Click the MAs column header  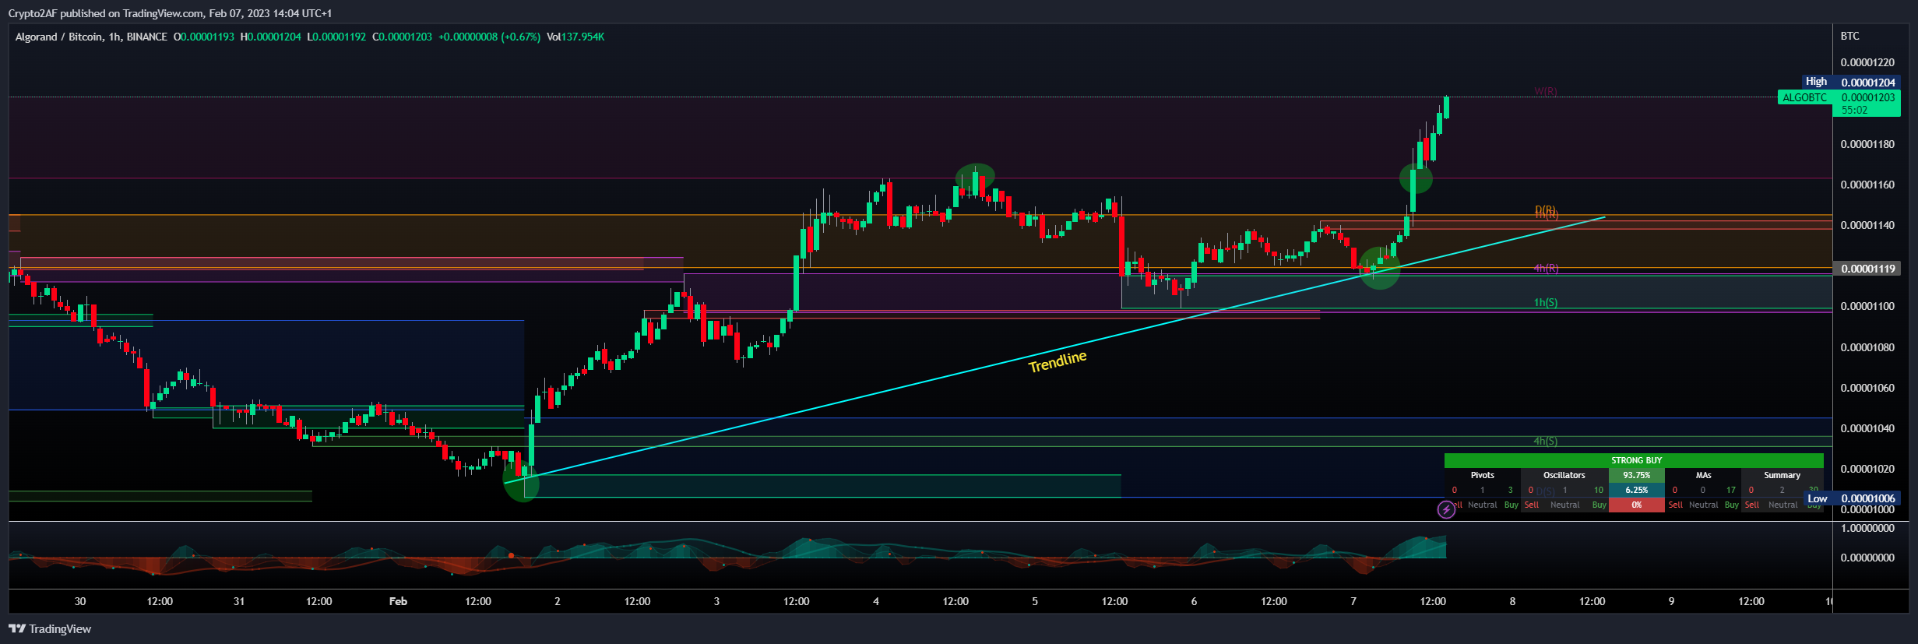click(x=1704, y=475)
